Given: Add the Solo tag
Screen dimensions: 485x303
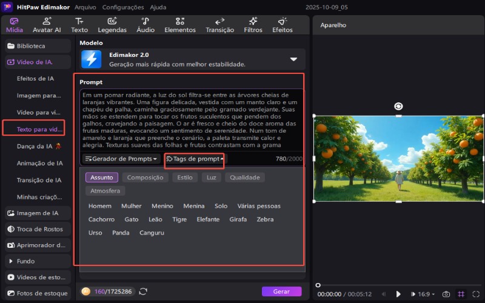Looking at the screenshot, I should coord(221,206).
